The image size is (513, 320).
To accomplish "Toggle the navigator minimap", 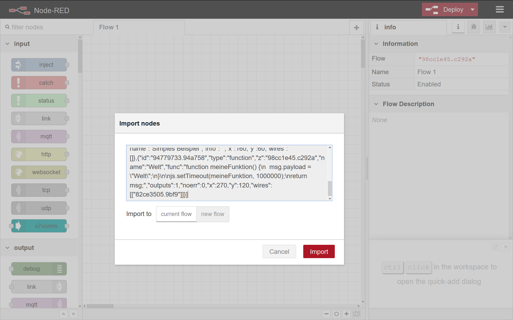I will (x=357, y=314).
